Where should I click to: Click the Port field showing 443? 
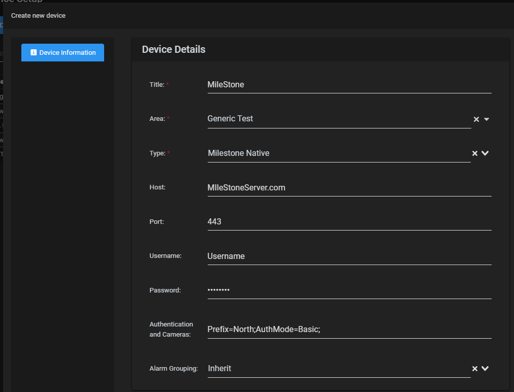(349, 221)
